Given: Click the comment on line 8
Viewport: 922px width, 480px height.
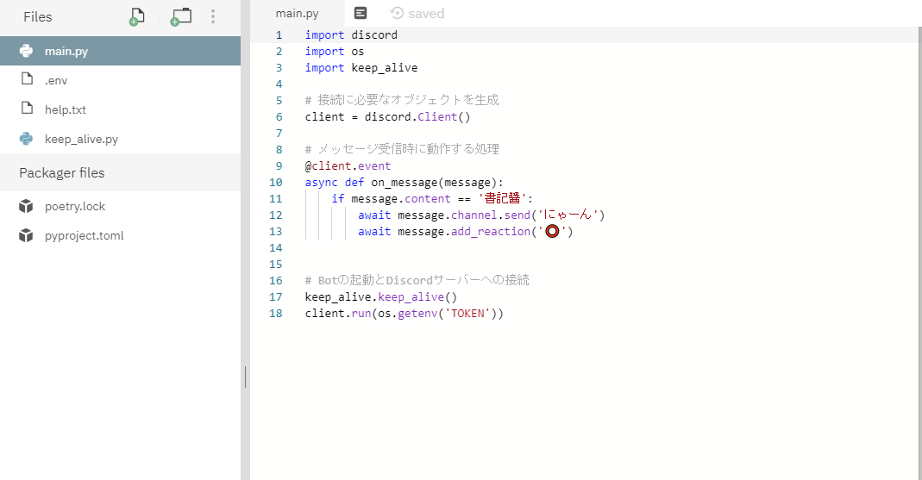Looking at the screenshot, I should click(x=402, y=149).
